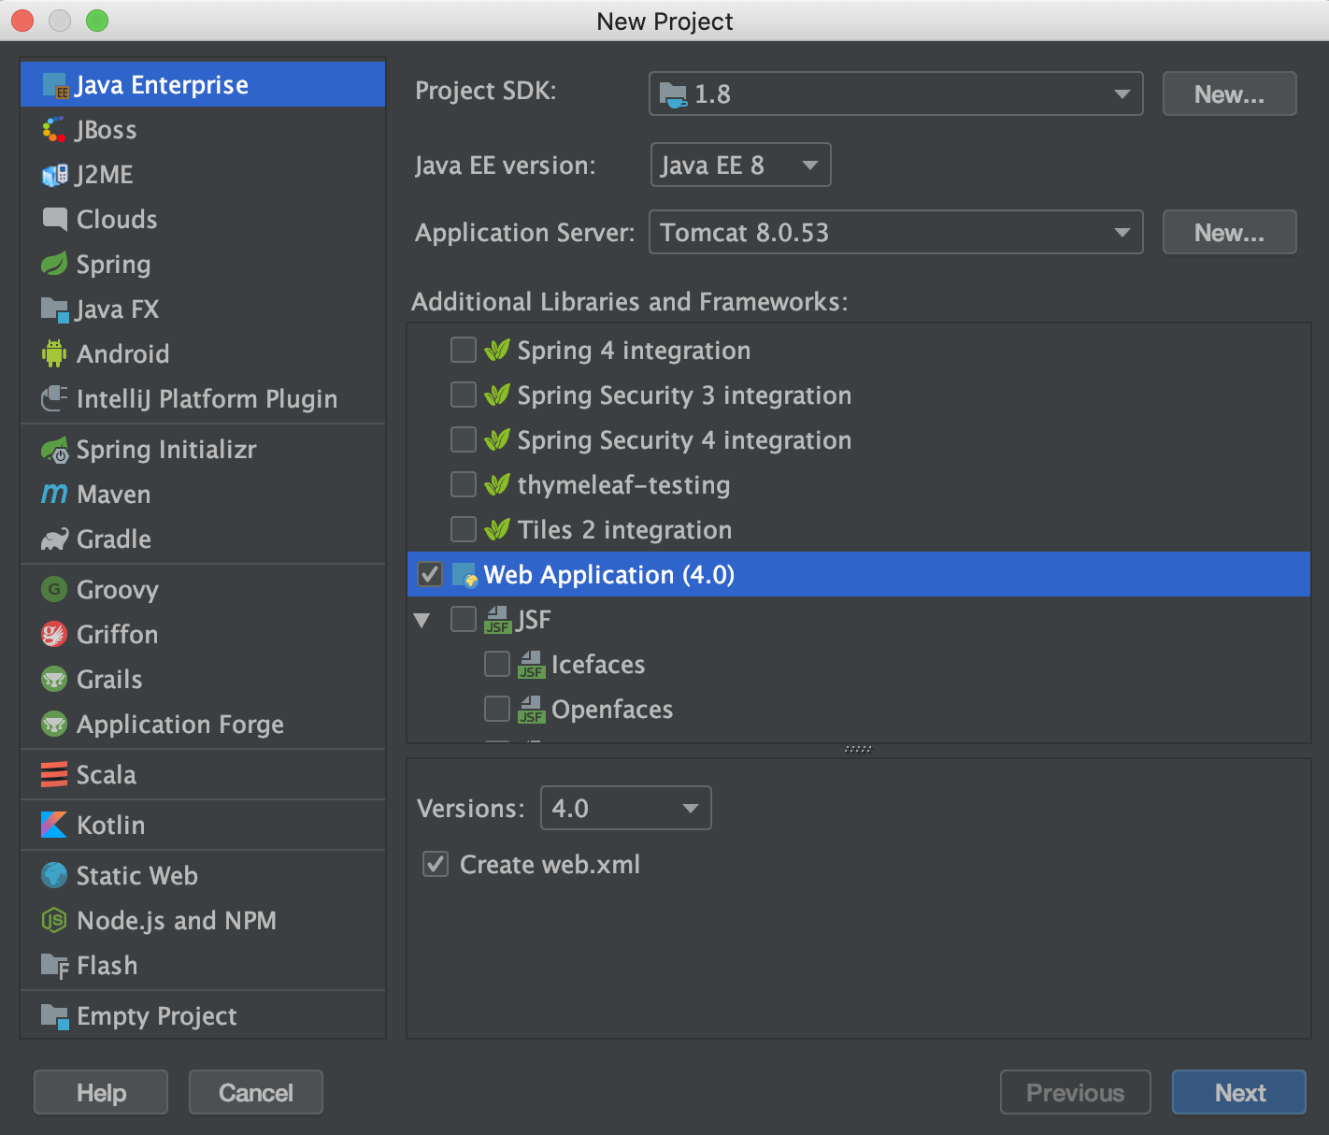Click the Tiles 2 integration leaf icon

click(x=497, y=529)
